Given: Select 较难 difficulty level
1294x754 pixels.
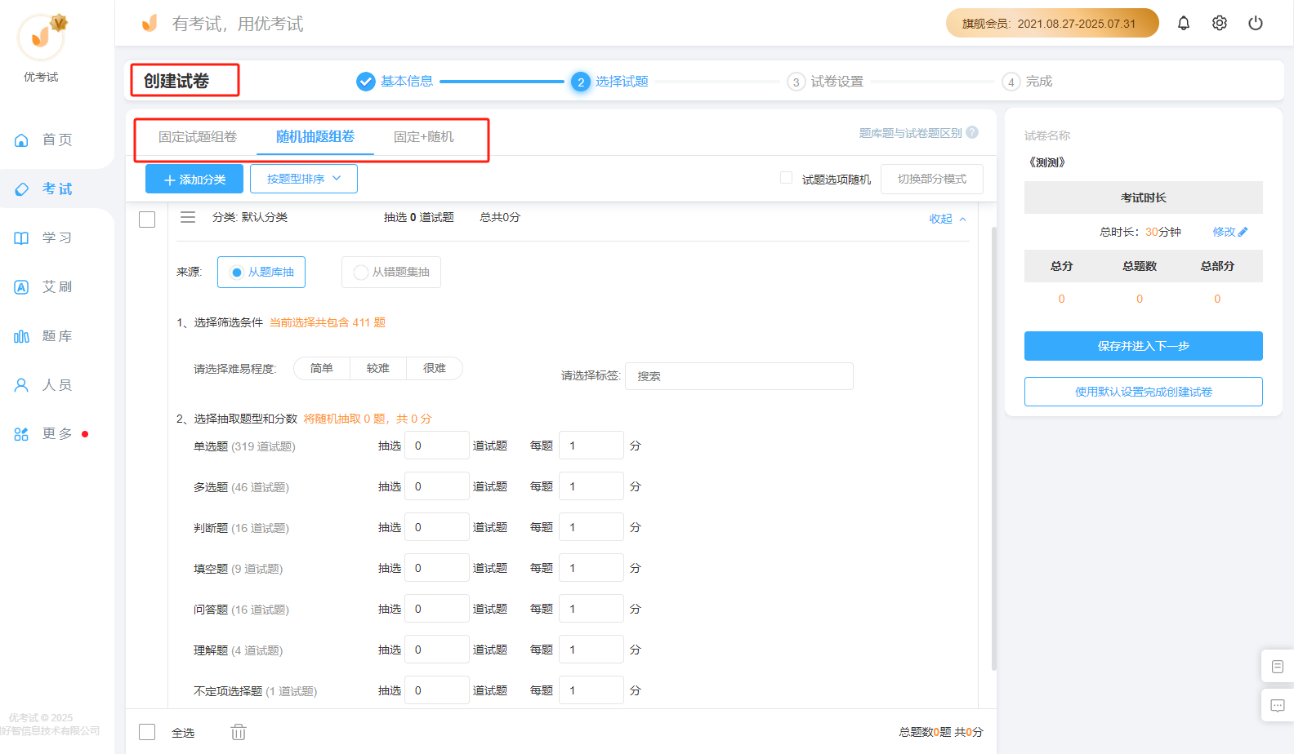Looking at the screenshot, I should tap(378, 369).
